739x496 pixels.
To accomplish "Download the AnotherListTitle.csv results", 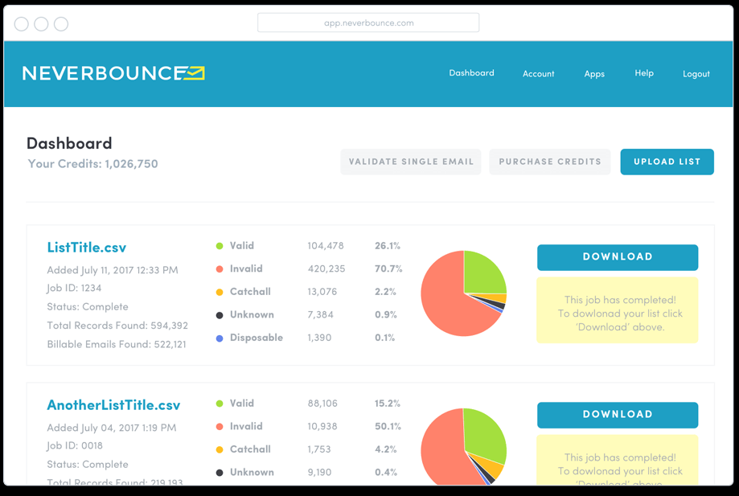I will coord(618,415).
